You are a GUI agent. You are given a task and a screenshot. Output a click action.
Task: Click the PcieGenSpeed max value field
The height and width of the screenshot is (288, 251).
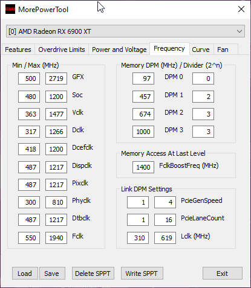click(x=165, y=202)
